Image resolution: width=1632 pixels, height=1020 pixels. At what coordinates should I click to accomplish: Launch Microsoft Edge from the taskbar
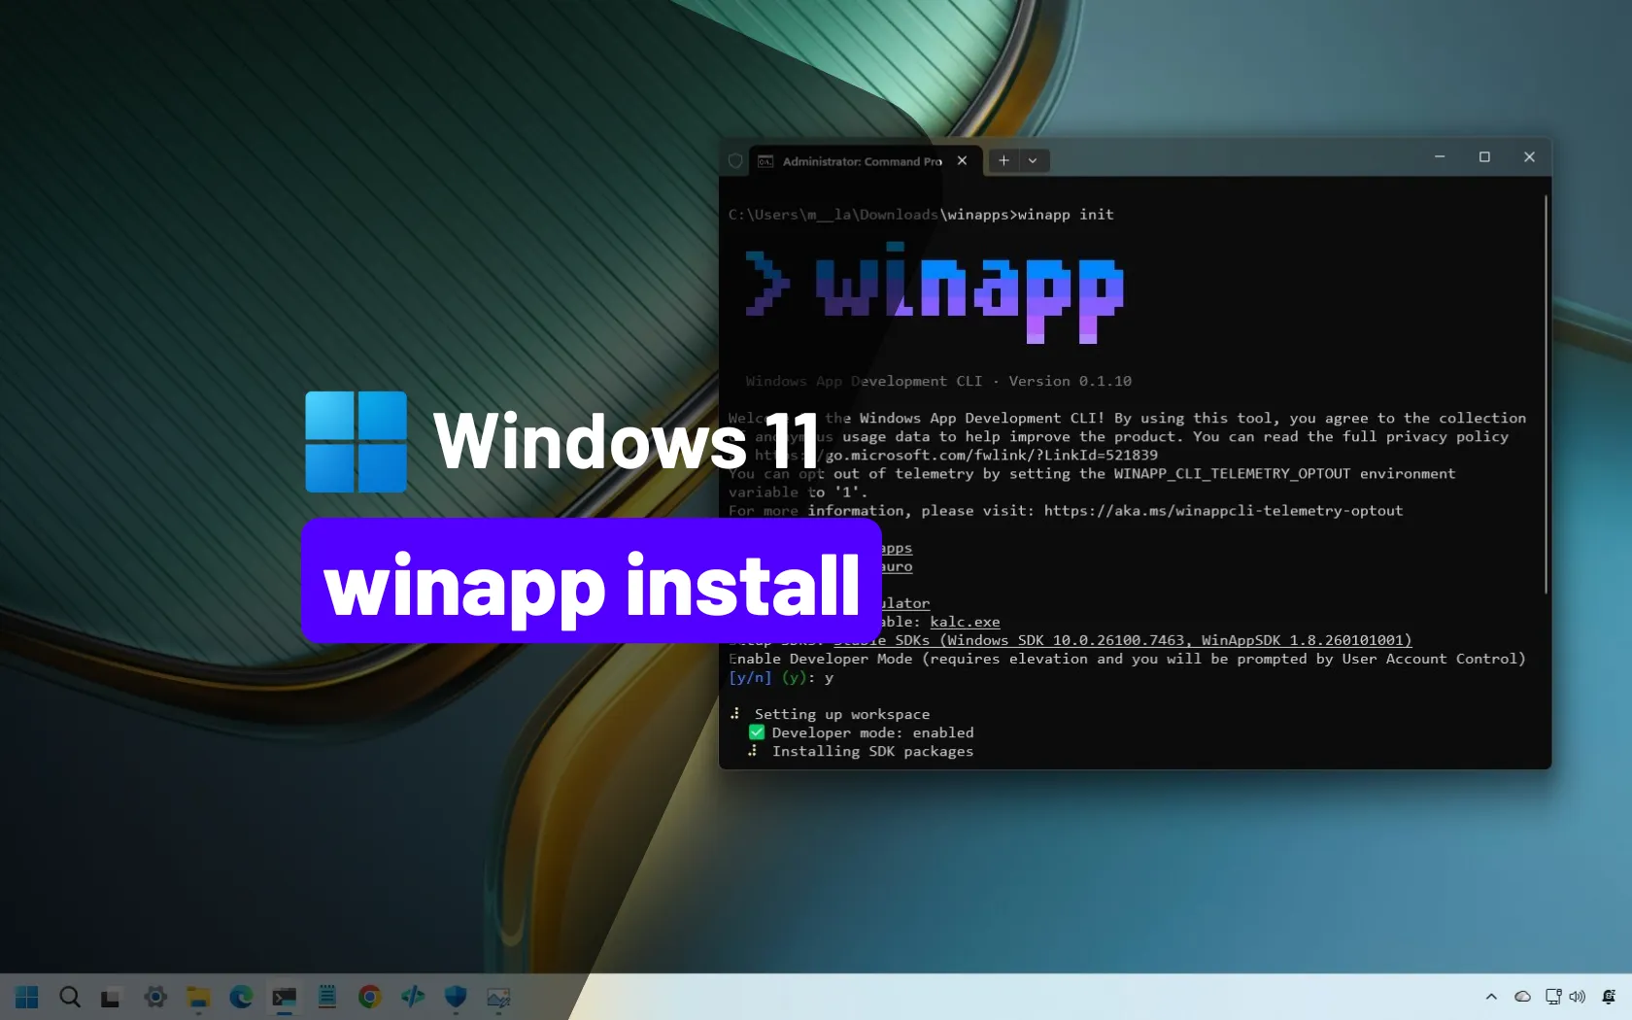click(241, 997)
